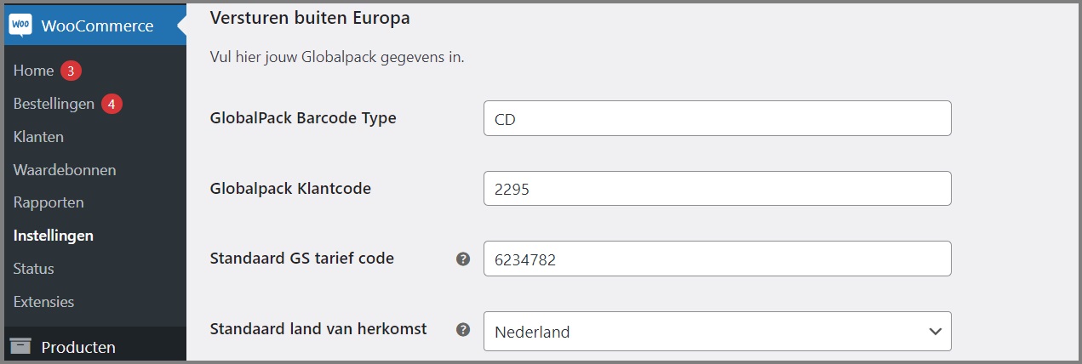Select Rapporten from the sidebar
This screenshot has width=1082, height=364.
coord(49,202)
